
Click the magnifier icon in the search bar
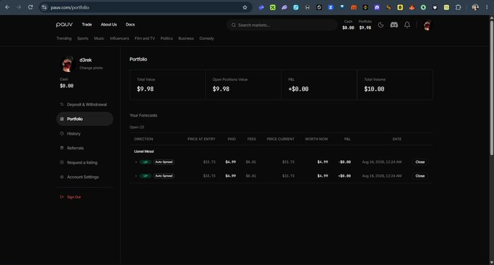(234, 25)
